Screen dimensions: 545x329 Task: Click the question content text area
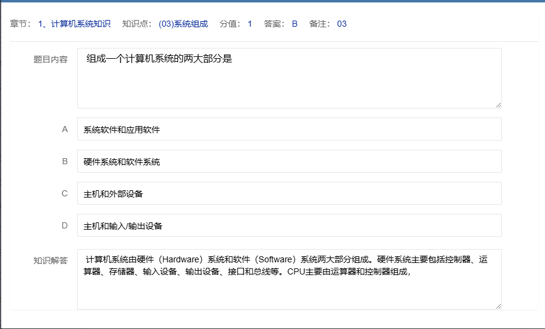point(289,78)
